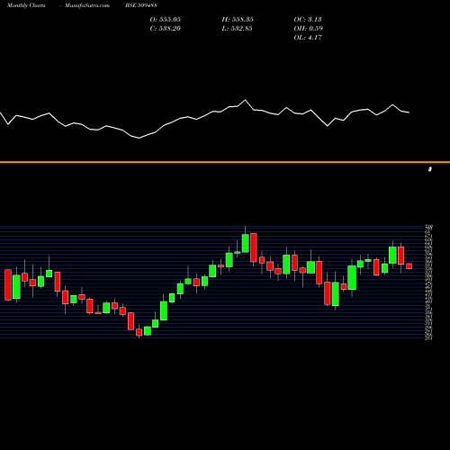Click the 'OH: 0.59' statistic
The image size is (450, 450).
(x=309, y=28)
